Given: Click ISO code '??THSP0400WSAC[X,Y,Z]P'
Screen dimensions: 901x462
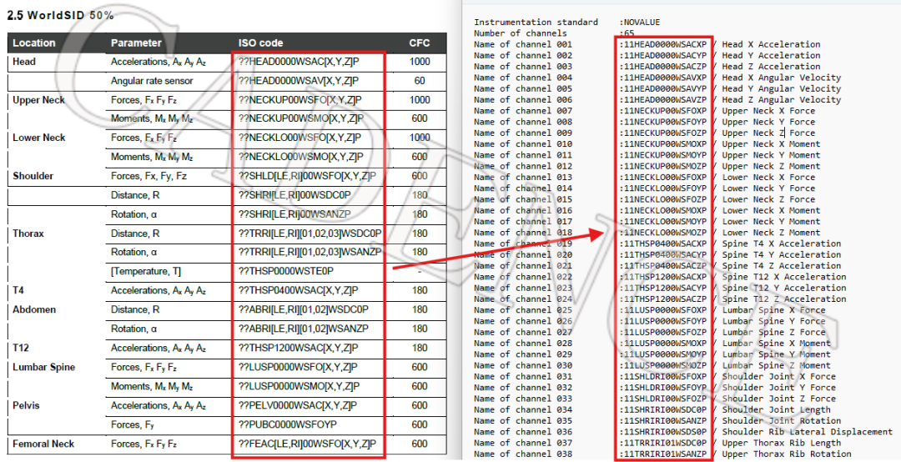Looking at the screenshot, I should [298, 290].
